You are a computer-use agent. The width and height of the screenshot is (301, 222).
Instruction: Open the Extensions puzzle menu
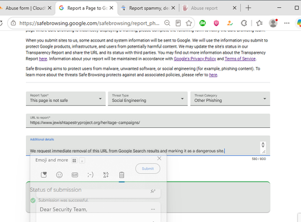[x=244, y=23]
